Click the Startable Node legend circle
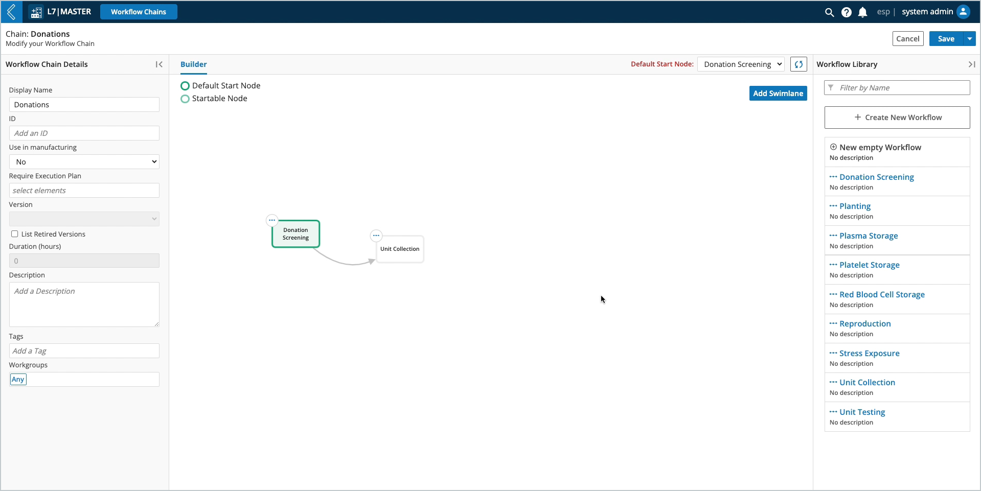981x491 pixels. click(x=185, y=99)
